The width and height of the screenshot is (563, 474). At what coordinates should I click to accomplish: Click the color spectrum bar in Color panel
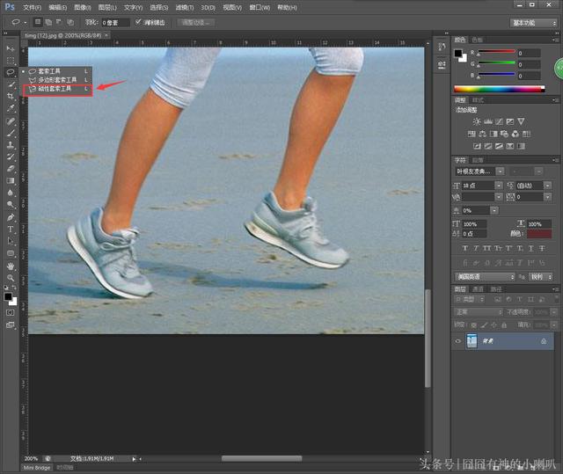pos(499,90)
